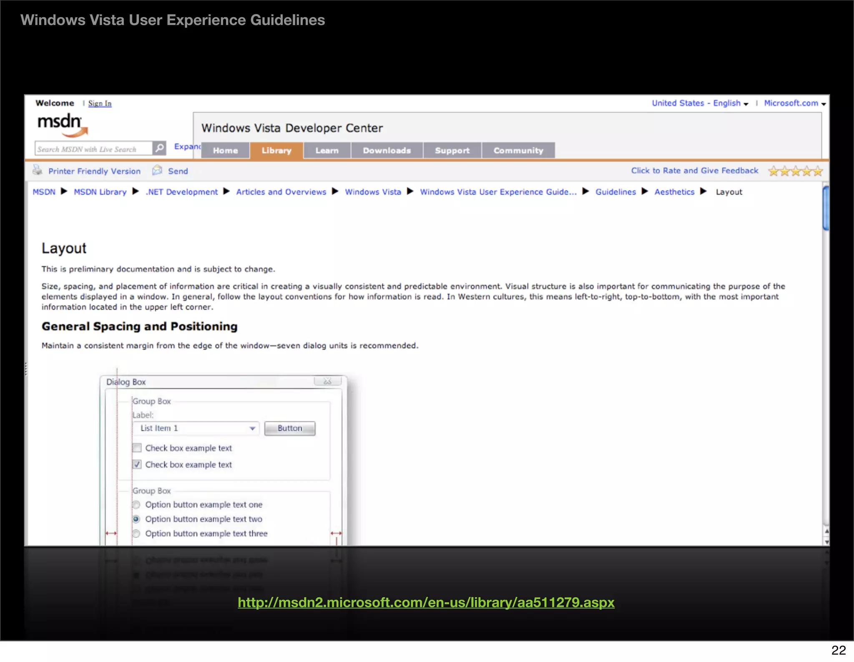
Task: Rate the page with the fifth star
Action: [818, 171]
